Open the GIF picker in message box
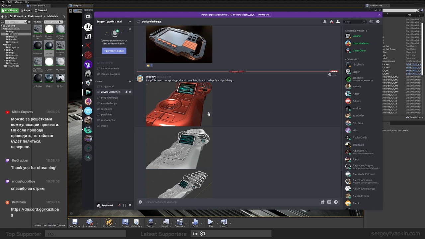 329,202
